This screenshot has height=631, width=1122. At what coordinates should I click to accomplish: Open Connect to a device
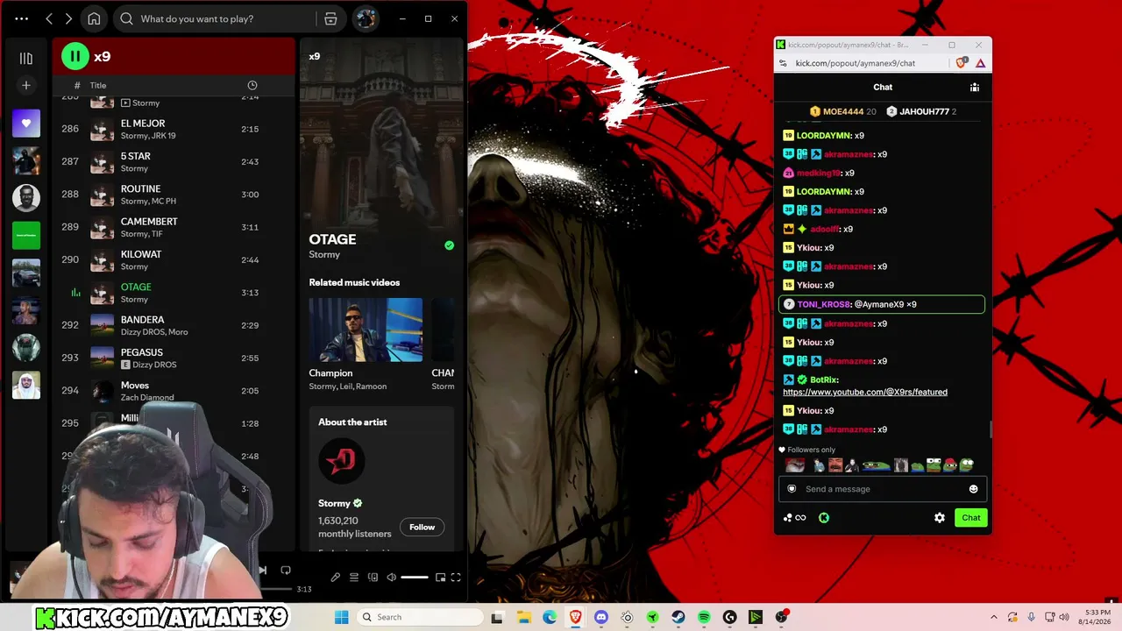pos(373,578)
